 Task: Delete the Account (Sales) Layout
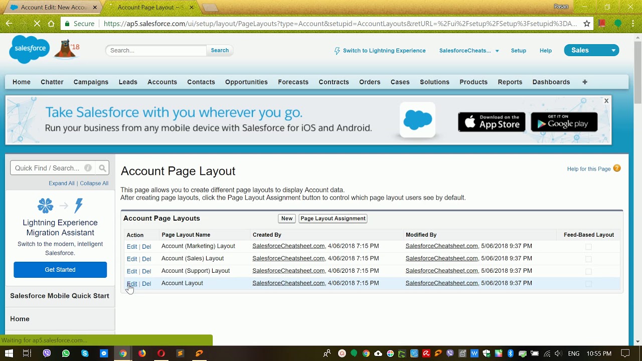tap(146, 259)
